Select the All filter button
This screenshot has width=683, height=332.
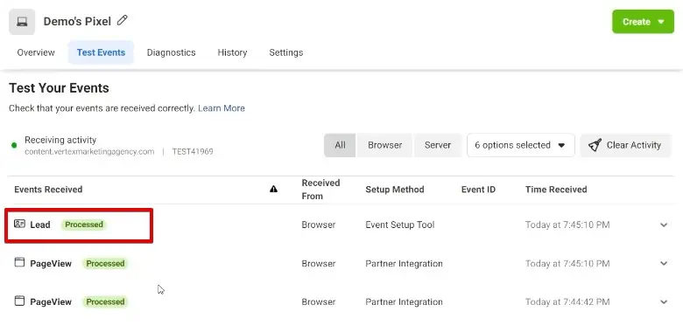click(x=340, y=145)
